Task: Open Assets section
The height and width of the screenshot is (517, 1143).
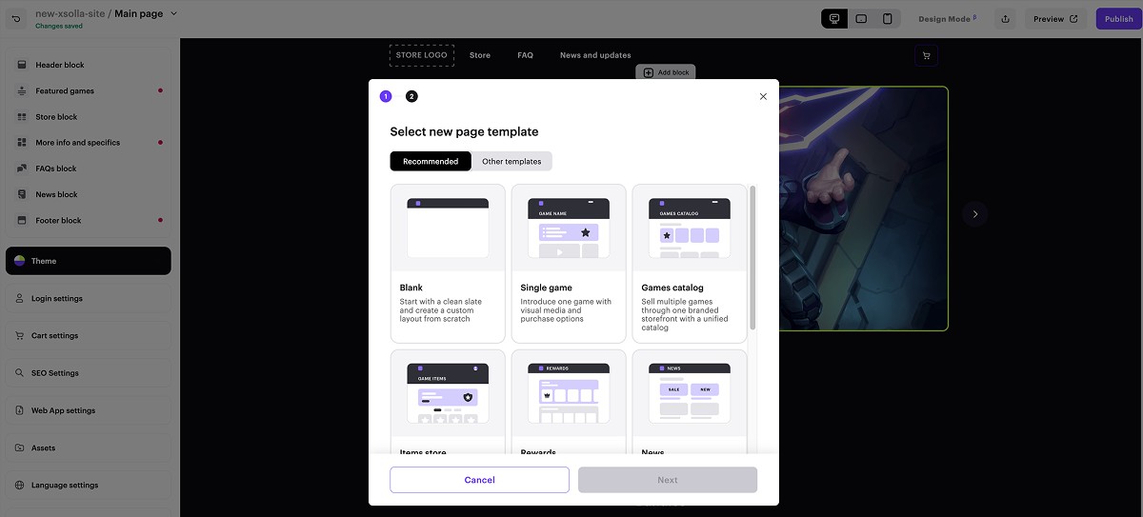Action: point(89,447)
